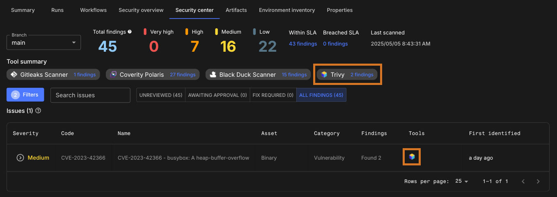Click the Found 2 findings cell
This screenshot has width=557, height=197.
click(x=371, y=158)
